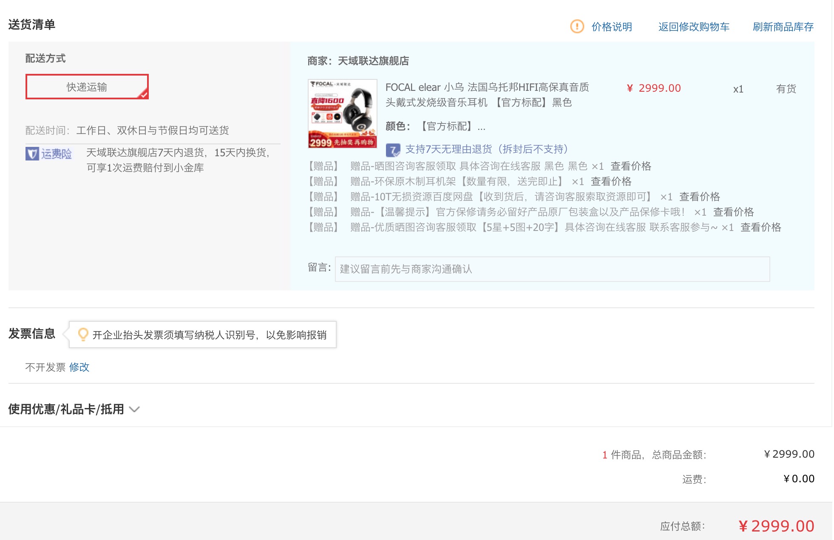View price for the 环保原木制耳机架 gift

[x=611, y=181]
